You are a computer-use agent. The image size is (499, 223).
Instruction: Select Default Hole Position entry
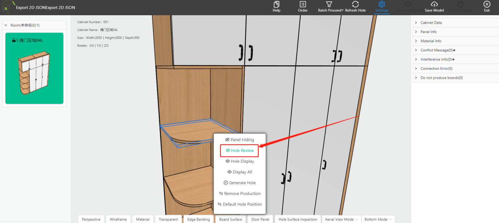point(239,204)
